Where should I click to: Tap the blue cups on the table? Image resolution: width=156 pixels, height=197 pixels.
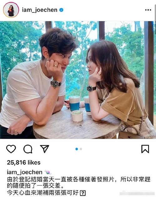[x=80, y=105]
